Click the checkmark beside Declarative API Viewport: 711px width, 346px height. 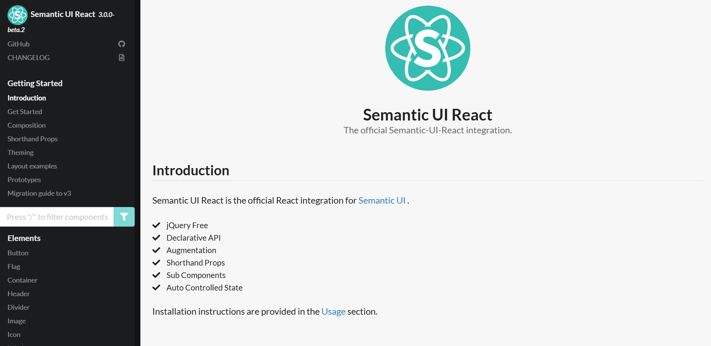click(157, 238)
